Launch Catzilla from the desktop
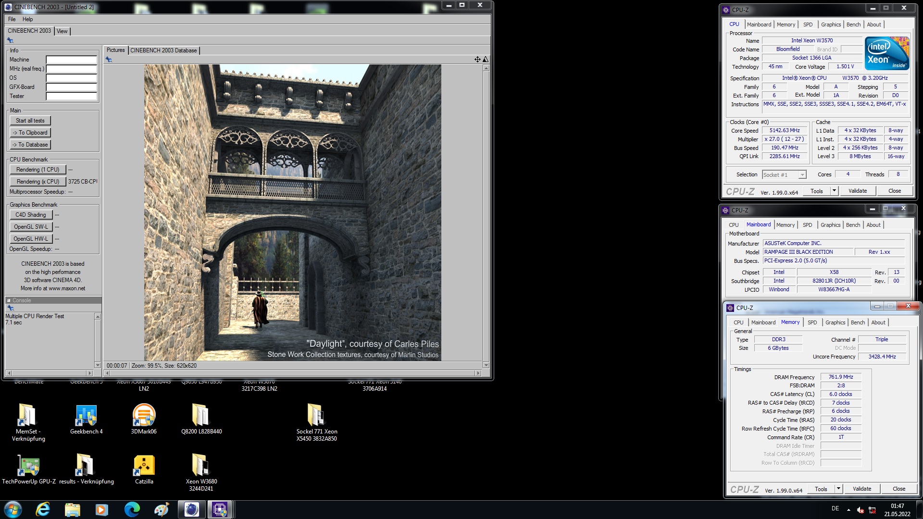 (x=144, y=469)
